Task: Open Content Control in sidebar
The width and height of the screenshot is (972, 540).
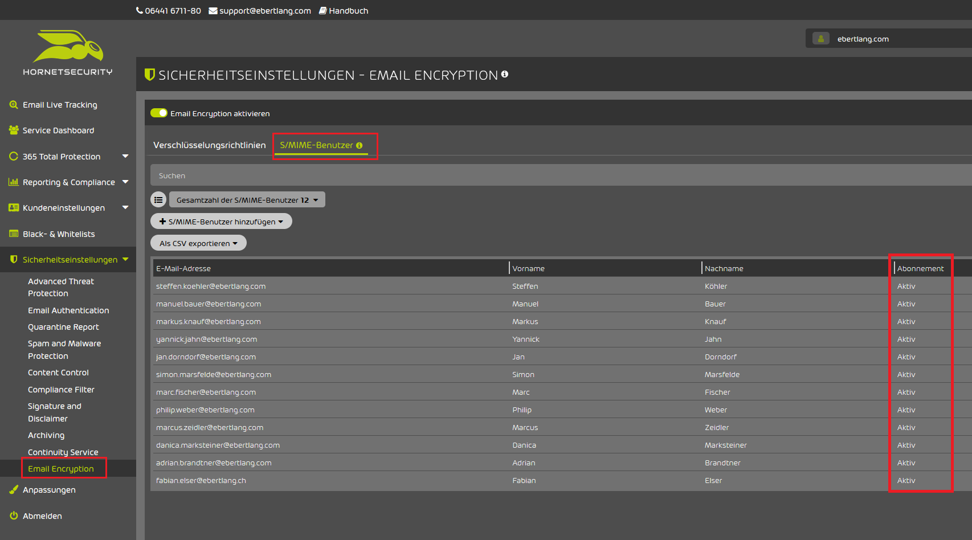Action: (x=58, y=373)
